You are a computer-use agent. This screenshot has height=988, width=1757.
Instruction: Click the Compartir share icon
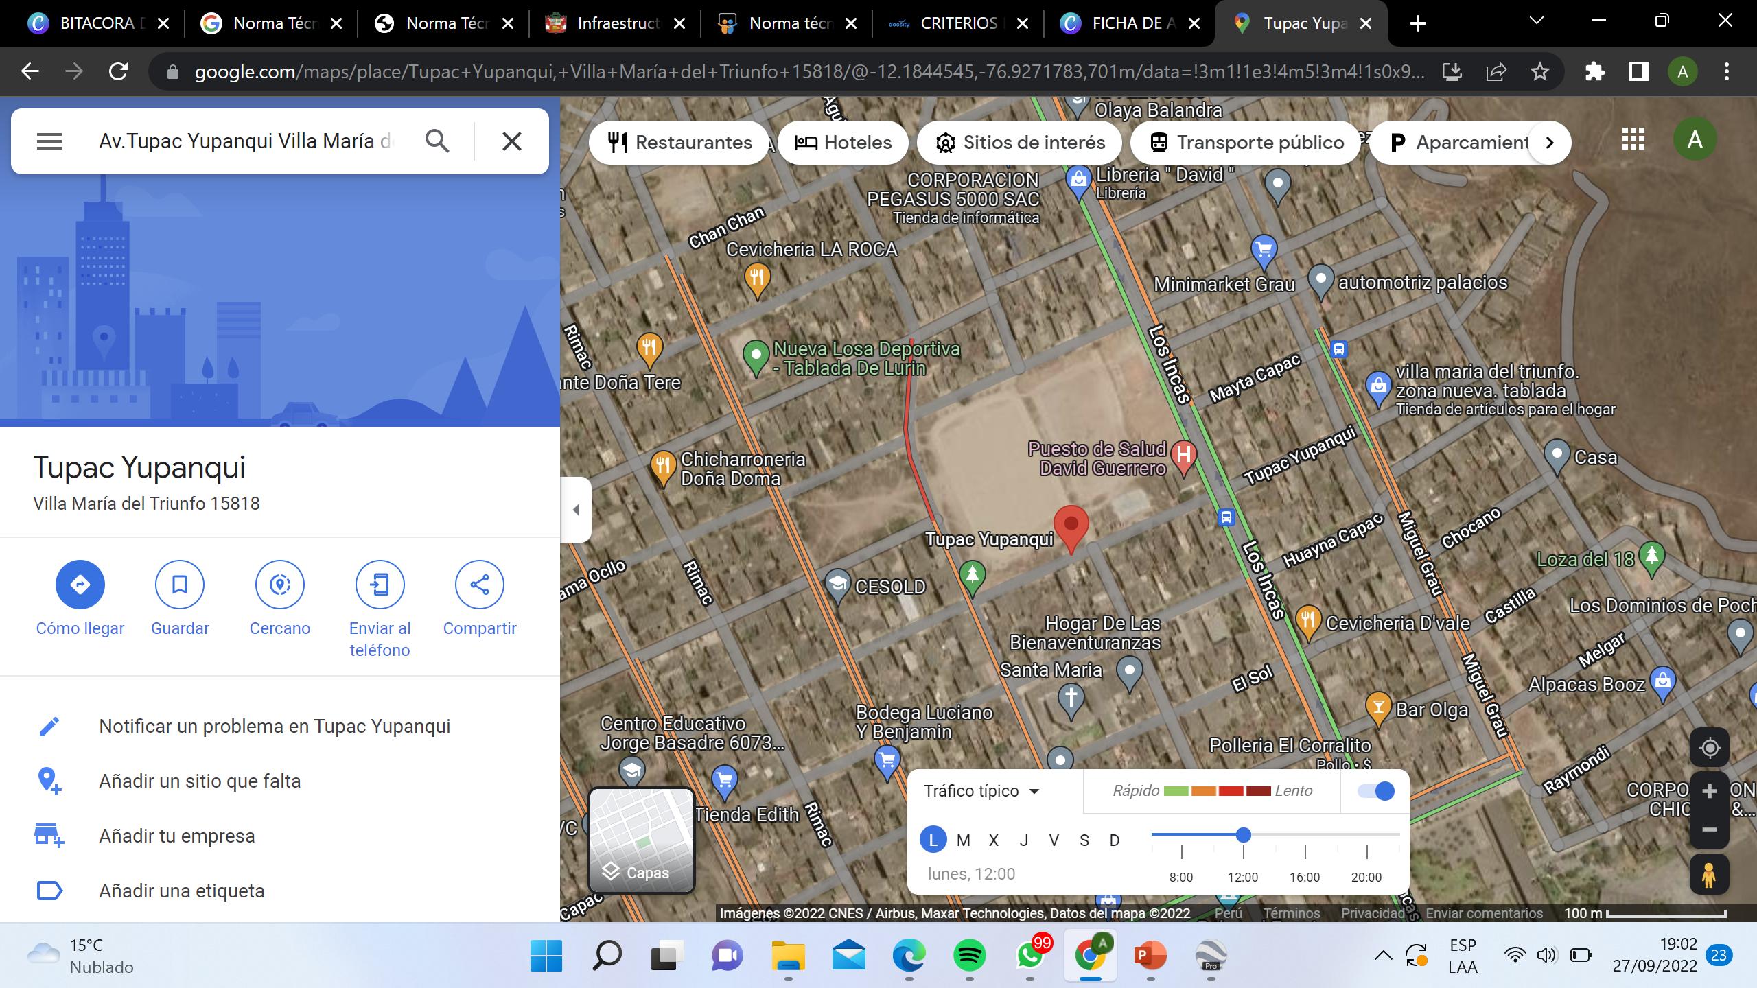coord(480,585)
